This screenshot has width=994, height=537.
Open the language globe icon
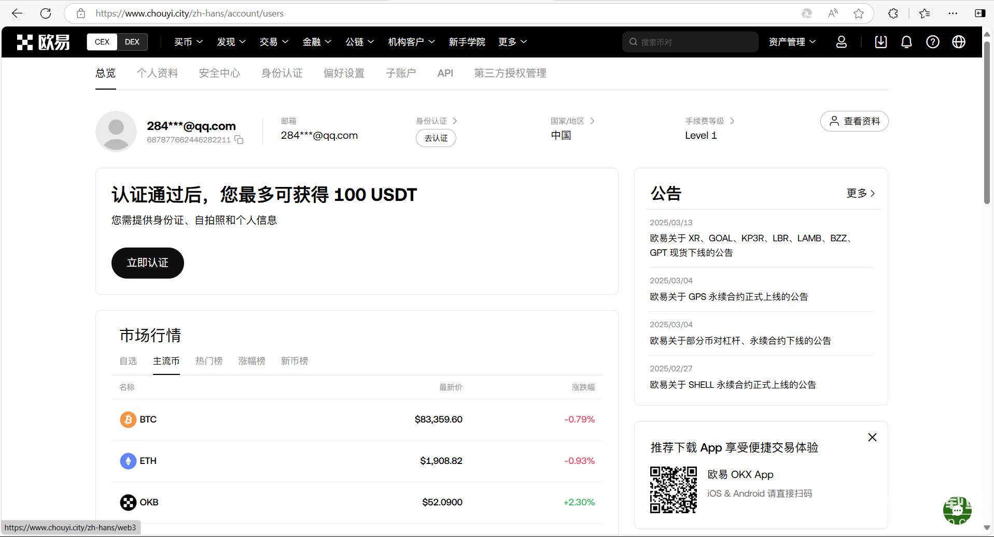pyautogui.click(x=958, y=42)
